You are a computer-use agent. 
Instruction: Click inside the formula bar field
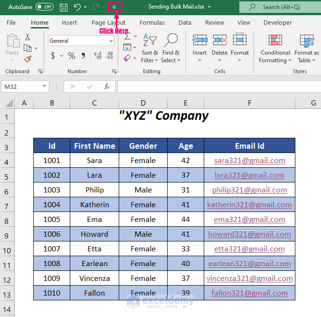coord(219,86)
